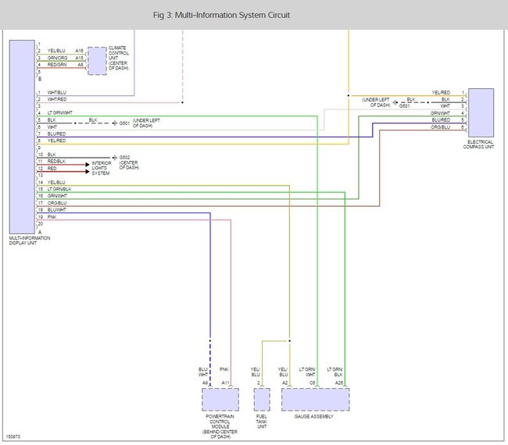508x445 pixels.
Task: Click "BLU/RED" label at compass unit pin 5
Action: (x=441, y=120)
